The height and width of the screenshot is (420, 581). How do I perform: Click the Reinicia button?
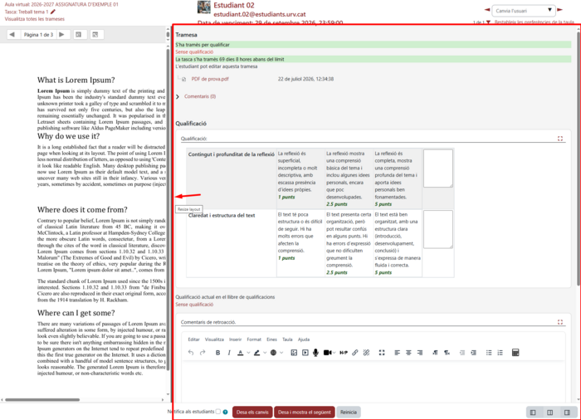(349, 412)
